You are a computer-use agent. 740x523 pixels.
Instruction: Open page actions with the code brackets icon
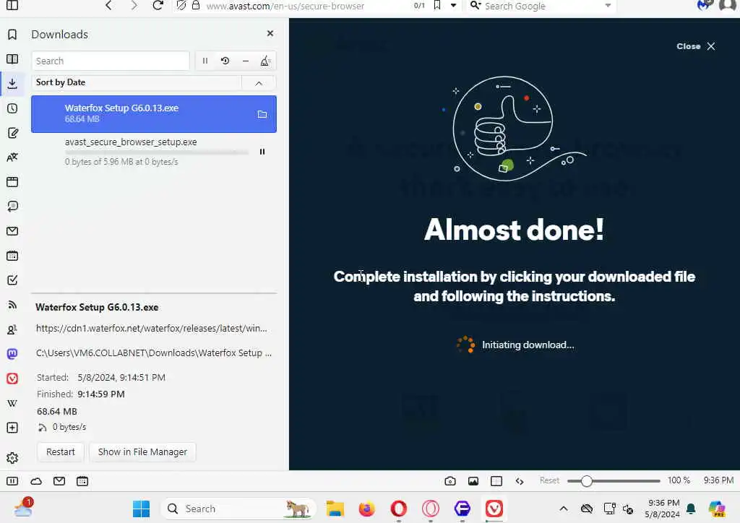click(x=520, y=481)
